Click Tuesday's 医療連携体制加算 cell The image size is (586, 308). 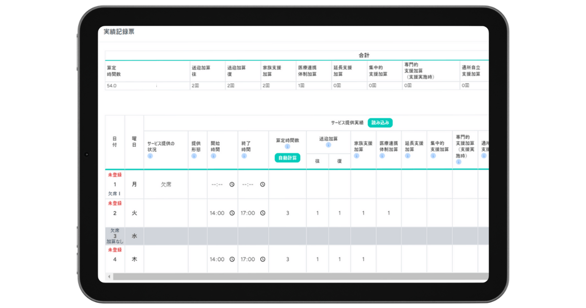pyautogui.click(x=389, y=213)
